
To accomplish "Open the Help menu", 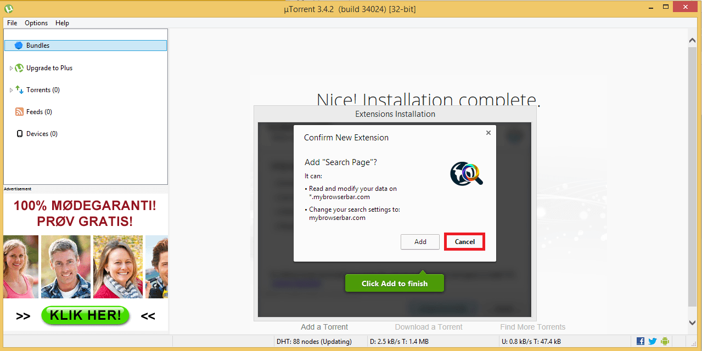I will click(x=62, y=23).
